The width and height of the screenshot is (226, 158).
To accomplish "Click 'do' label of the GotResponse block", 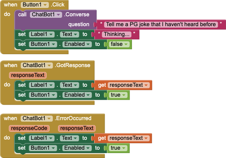I will pos(7,84).
